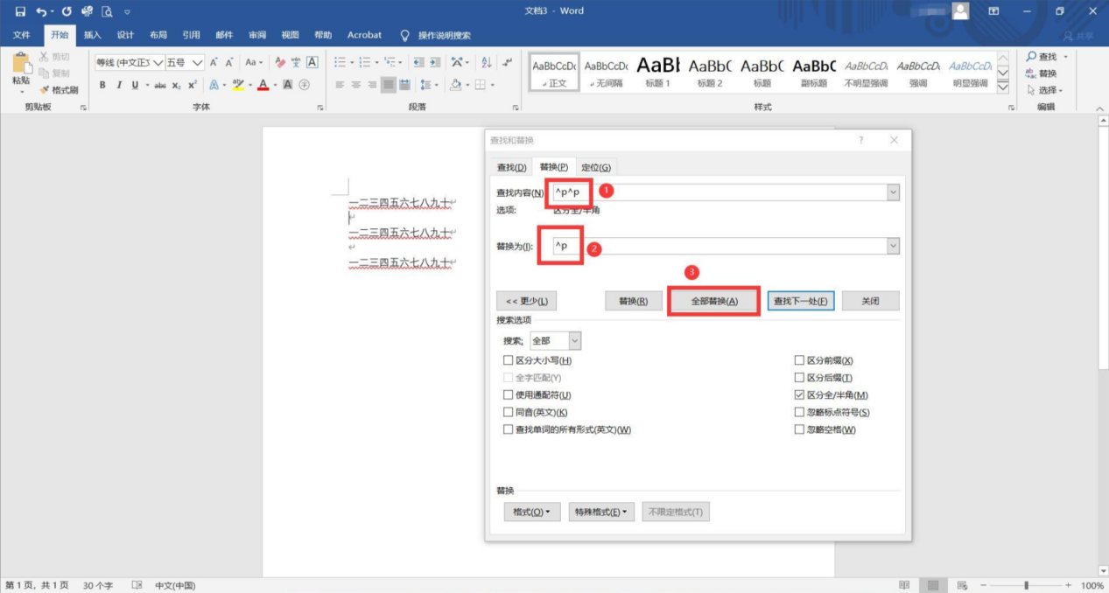Open the 插入 ribbon tab
The width and height of the screenshot is (1109, 593).
92,35
